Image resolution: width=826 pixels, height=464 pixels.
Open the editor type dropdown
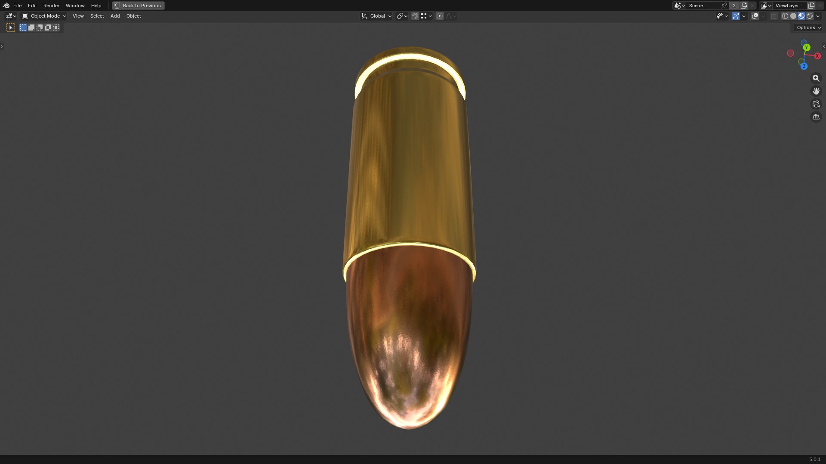coord(11,16)
